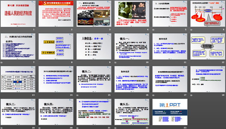The image size is (226, 129).
Task: Select slide 21 about non-public economy
Action: pos(94,112)
